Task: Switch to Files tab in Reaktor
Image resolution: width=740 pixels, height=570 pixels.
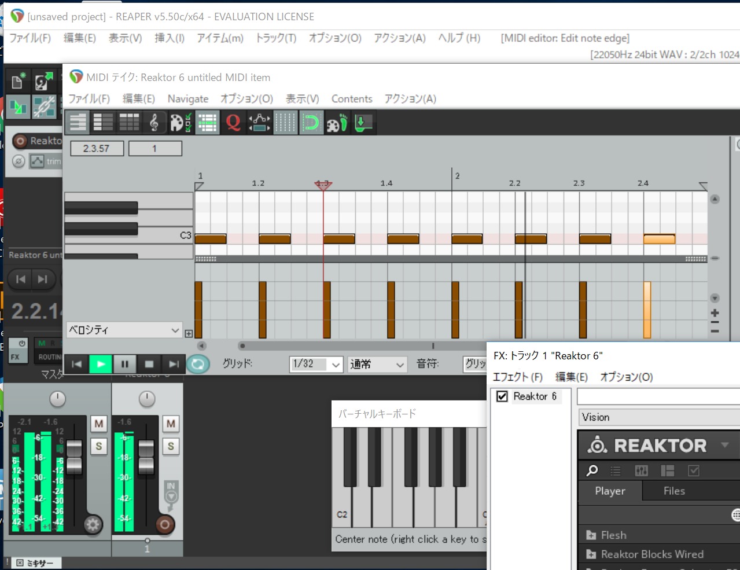Action: coord(674,491)
